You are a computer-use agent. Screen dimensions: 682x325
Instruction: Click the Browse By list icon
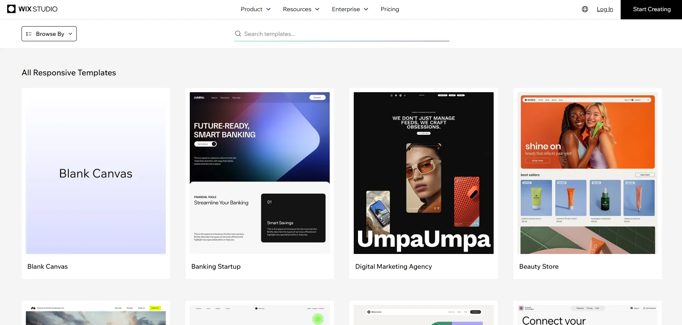point(29,34)
